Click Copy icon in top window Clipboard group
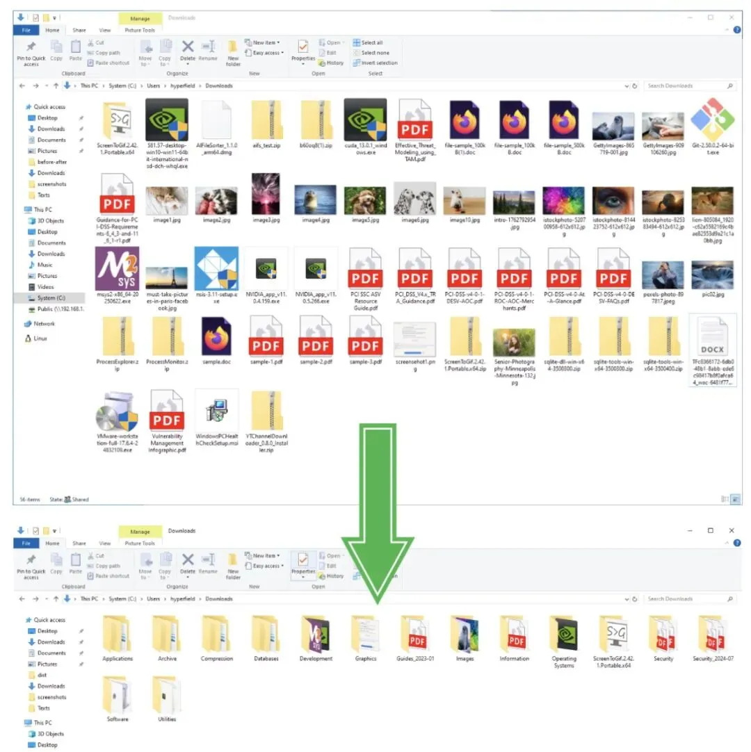 [56, 47]
